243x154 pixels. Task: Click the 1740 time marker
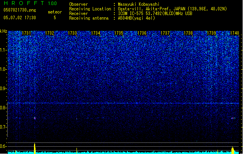point(235,33)
